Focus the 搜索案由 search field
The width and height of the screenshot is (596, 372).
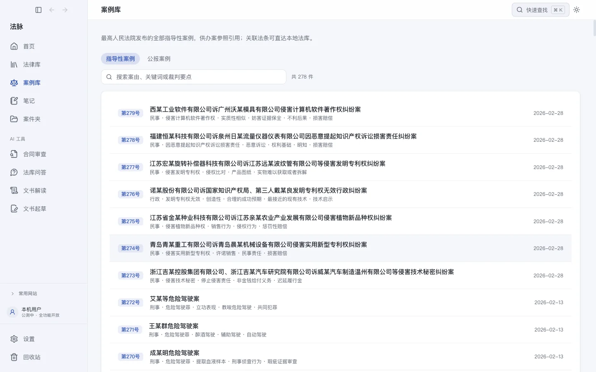[194, 77]
